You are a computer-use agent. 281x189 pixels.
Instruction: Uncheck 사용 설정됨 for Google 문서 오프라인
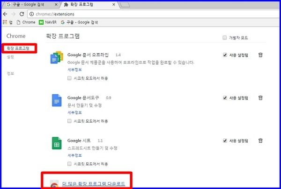(x=225, y=55)
